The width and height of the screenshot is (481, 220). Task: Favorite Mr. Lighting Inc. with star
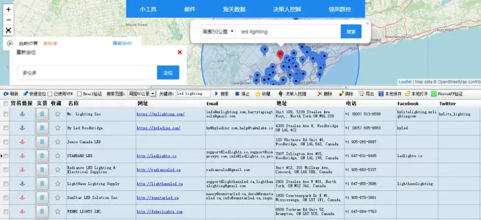pos(57,114)
